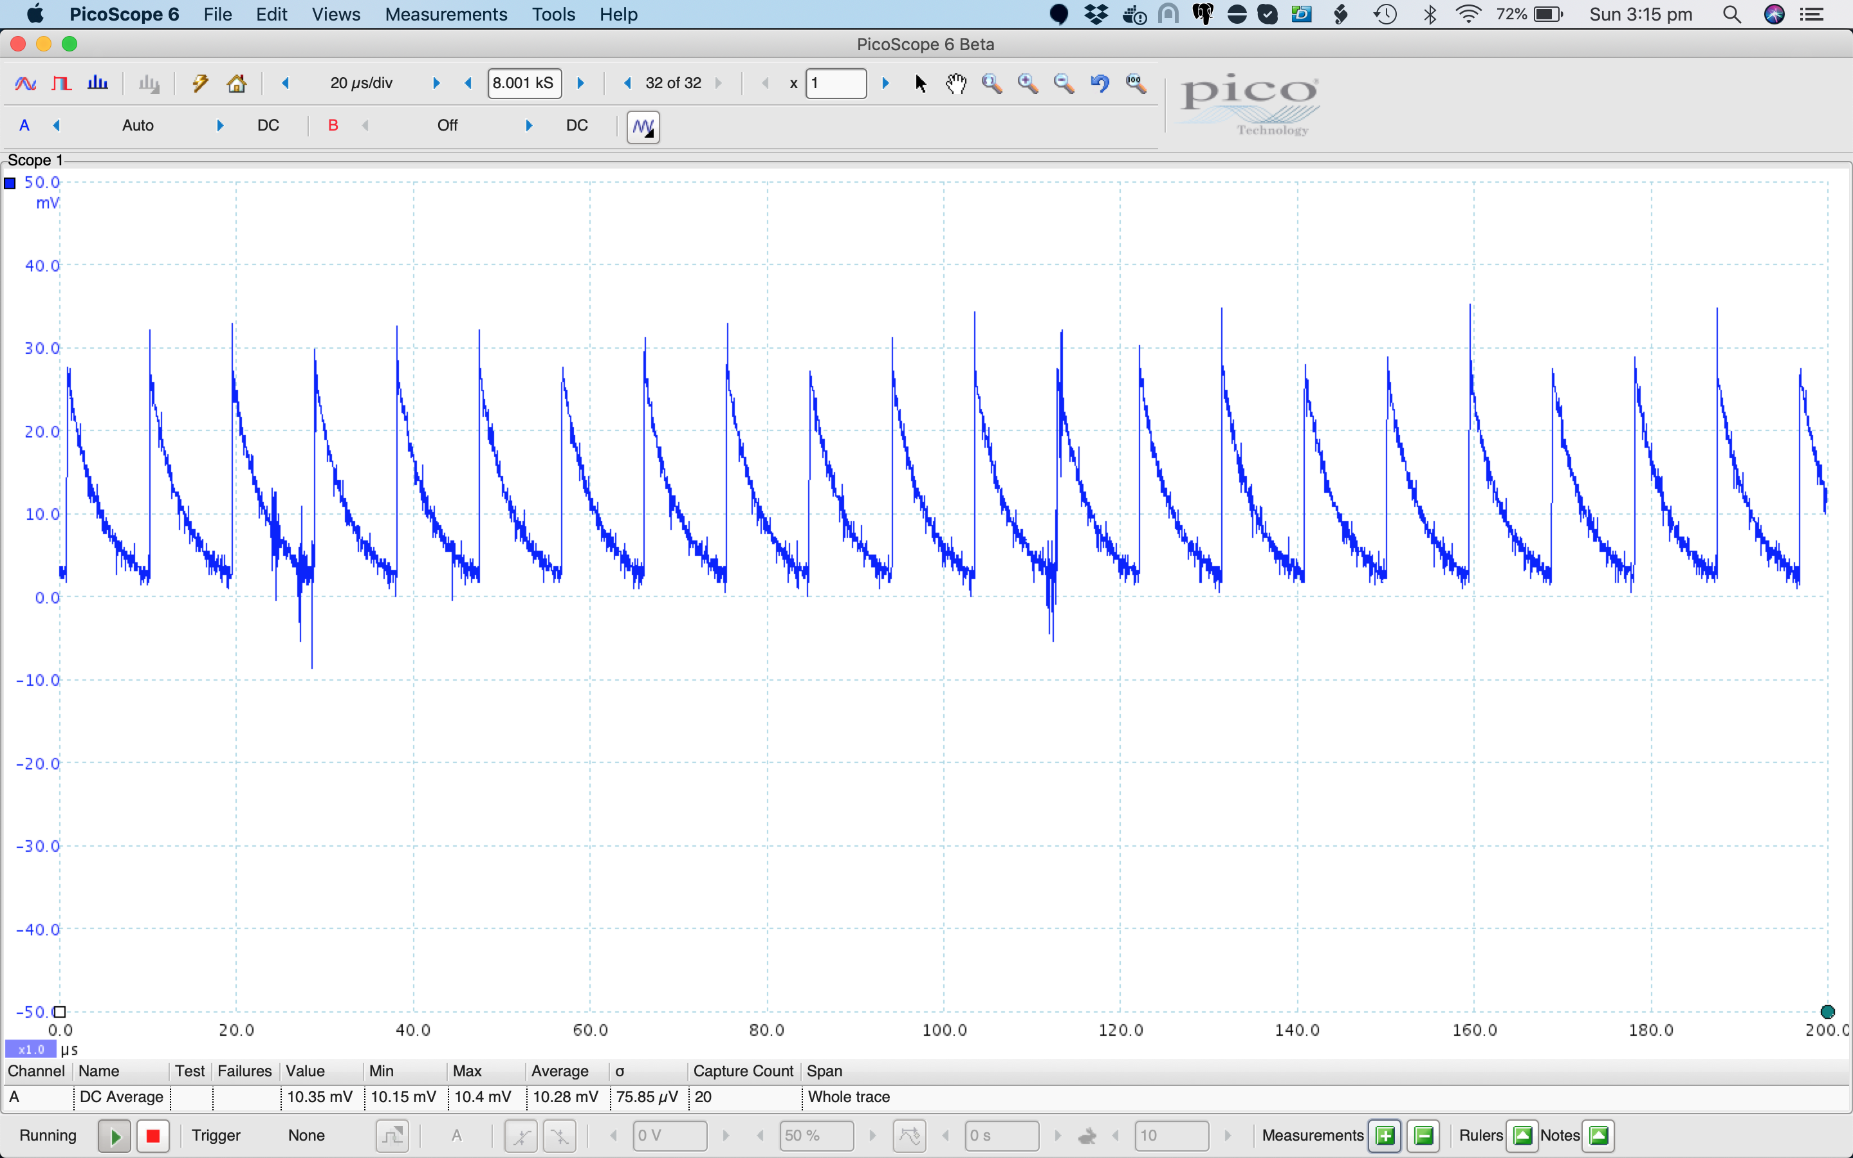This screenshot has width=1853, height=1158.
Task: Open trigger mode dropdown showing None
Action: click(x=306, y=1135)
